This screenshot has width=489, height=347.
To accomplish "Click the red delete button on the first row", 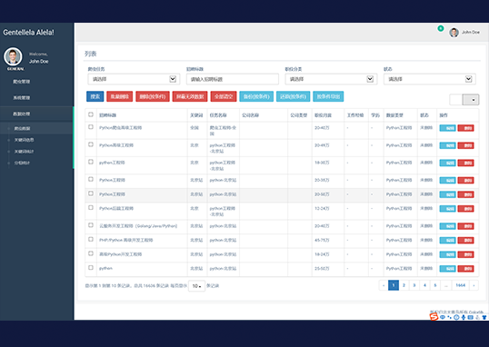I will point(465,128).
